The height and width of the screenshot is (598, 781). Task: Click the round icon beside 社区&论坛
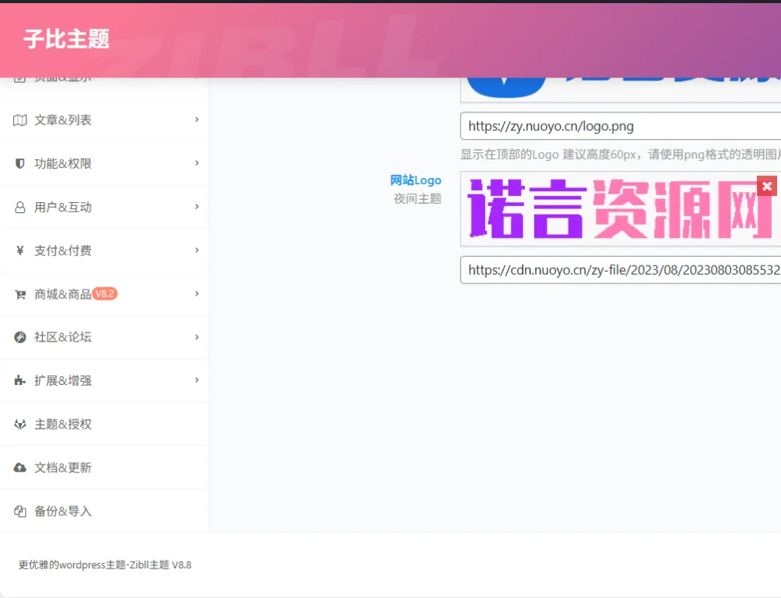point(20,337)
